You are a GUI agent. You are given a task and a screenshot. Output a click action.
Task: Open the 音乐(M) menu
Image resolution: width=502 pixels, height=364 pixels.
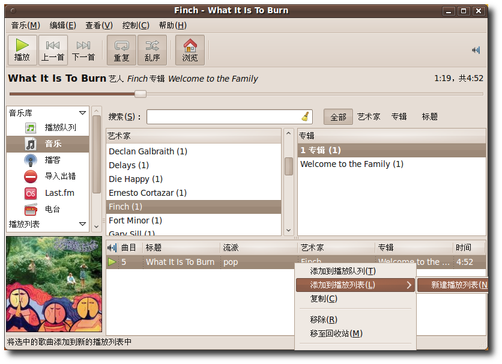point(26,25)
